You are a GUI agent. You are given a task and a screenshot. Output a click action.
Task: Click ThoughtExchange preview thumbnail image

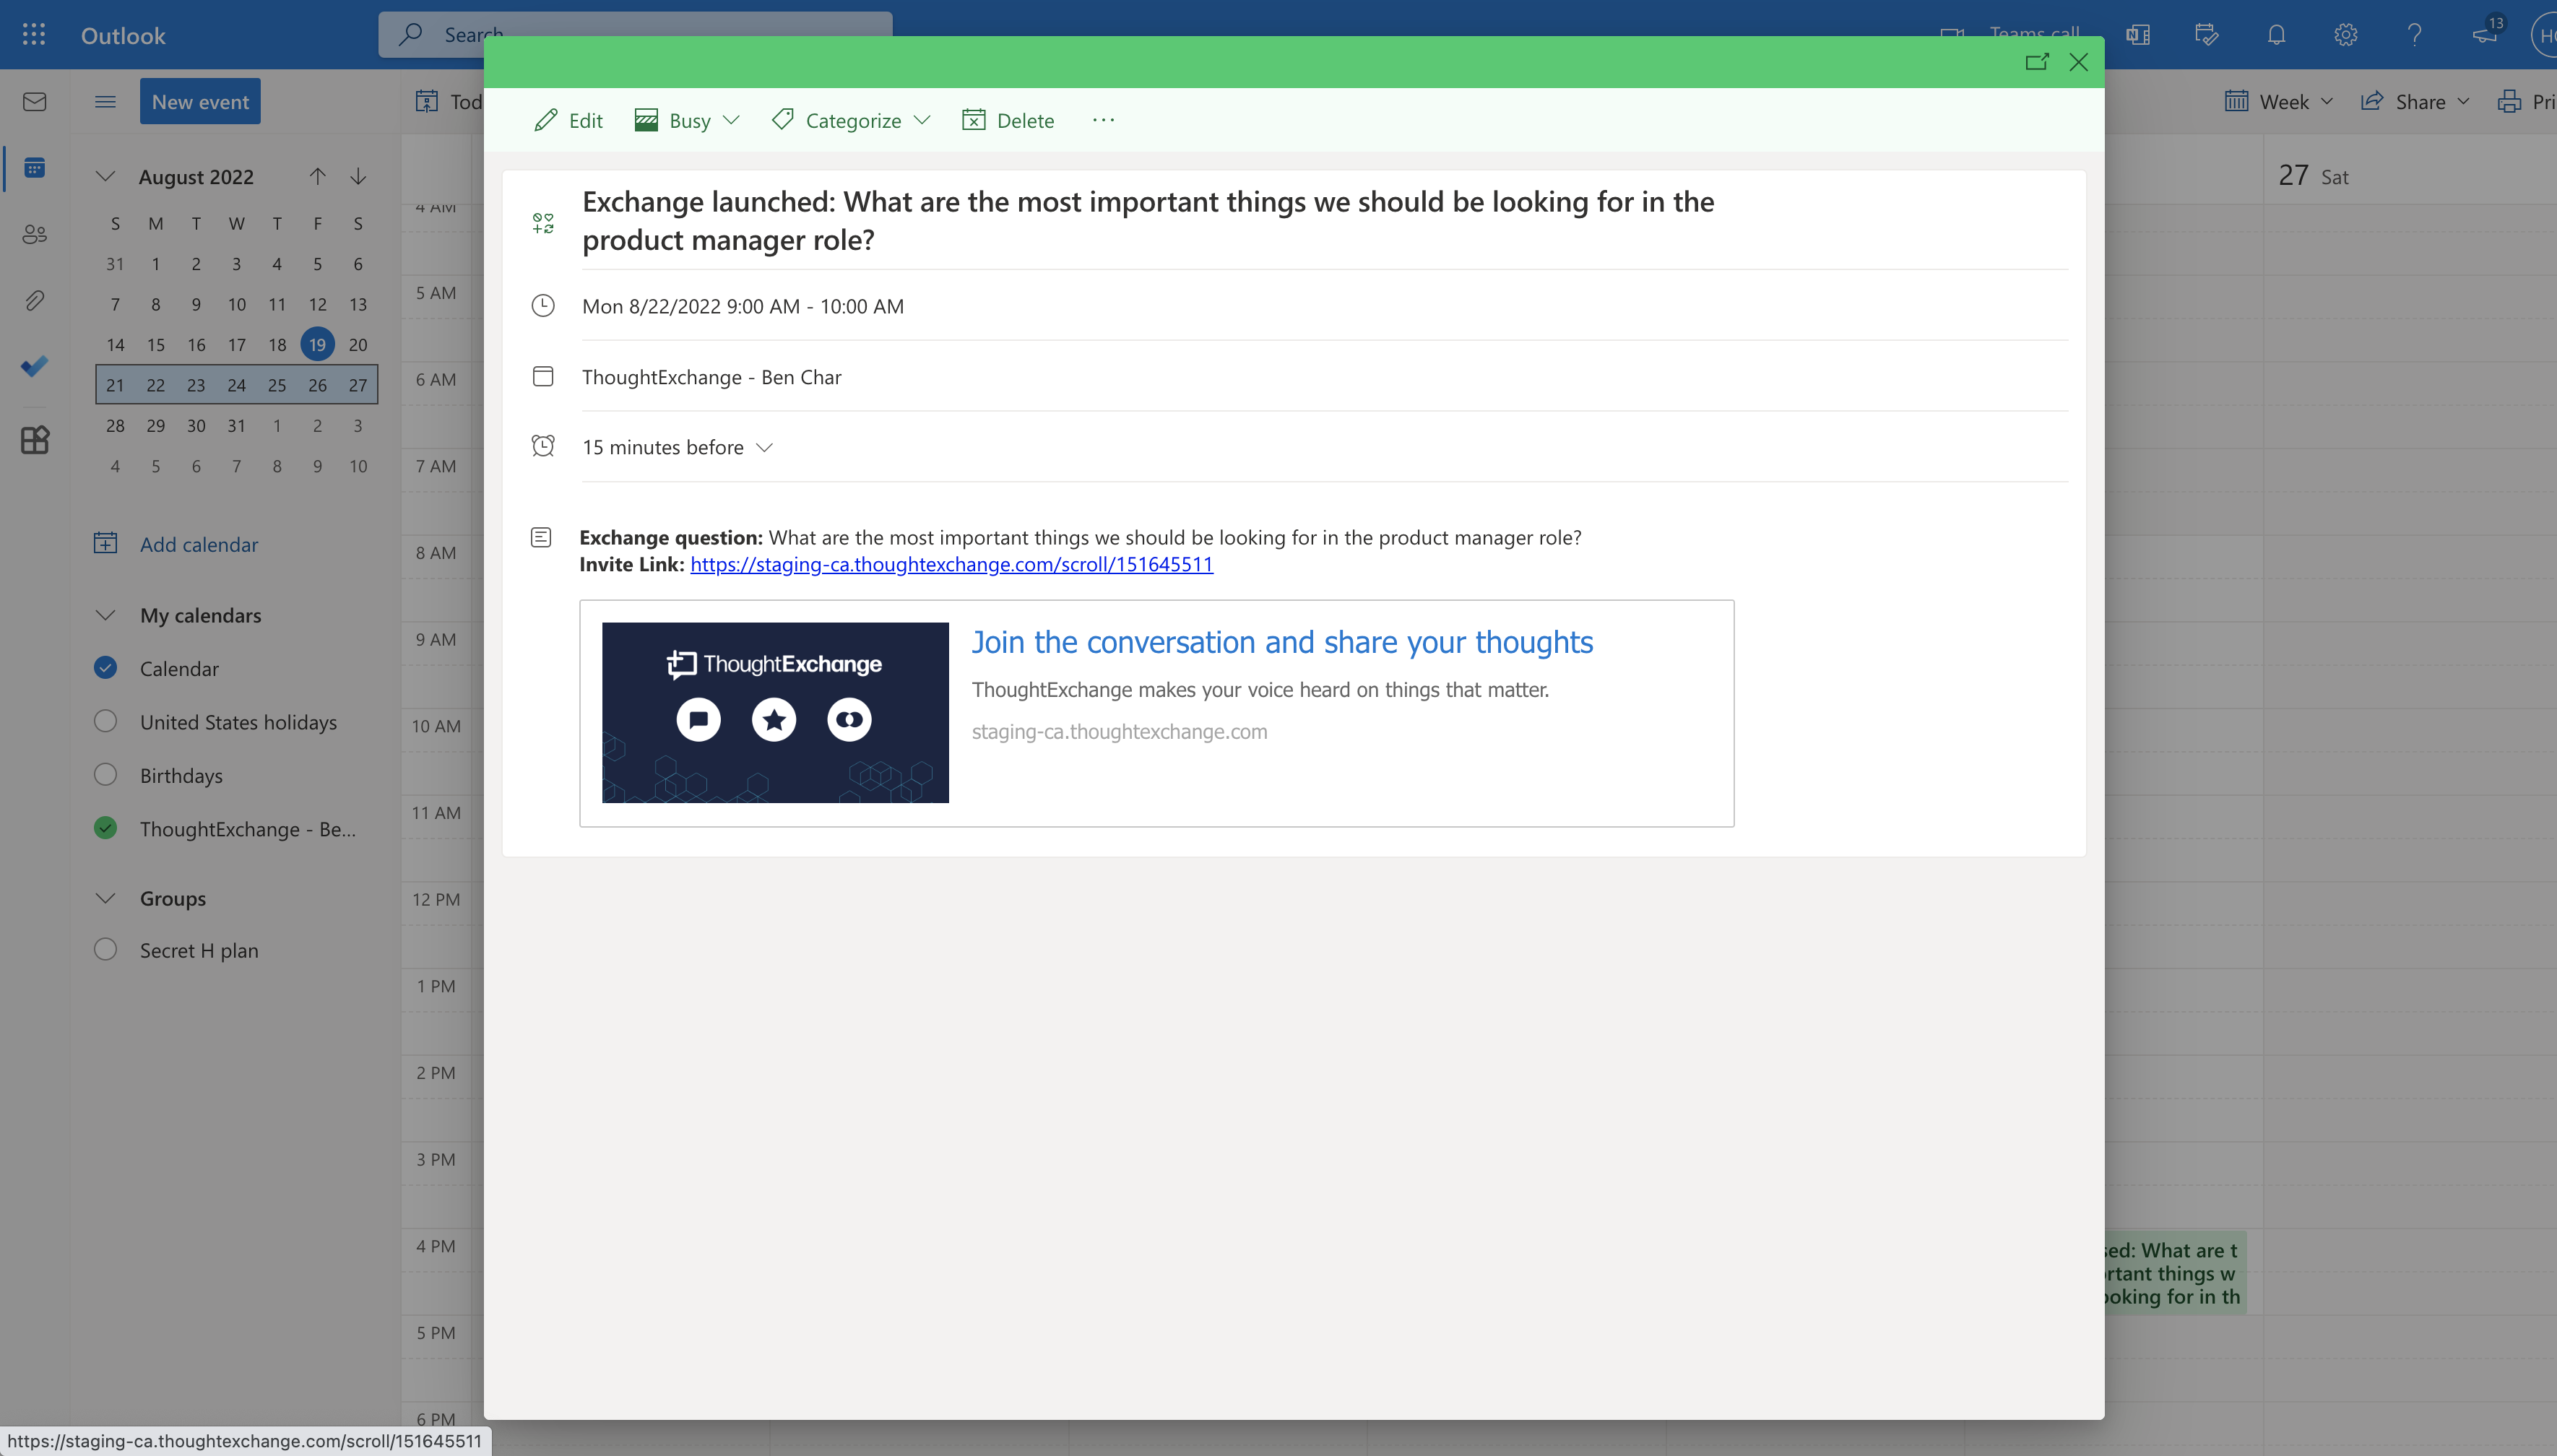pyautogui.click(x=775, y=713)
